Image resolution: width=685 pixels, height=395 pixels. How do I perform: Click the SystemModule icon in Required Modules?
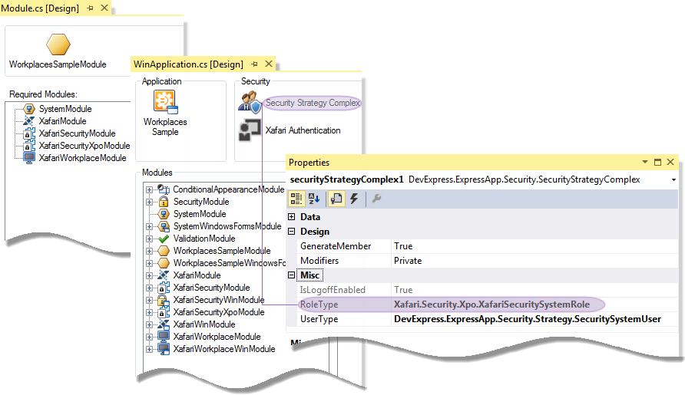[29, 109]
